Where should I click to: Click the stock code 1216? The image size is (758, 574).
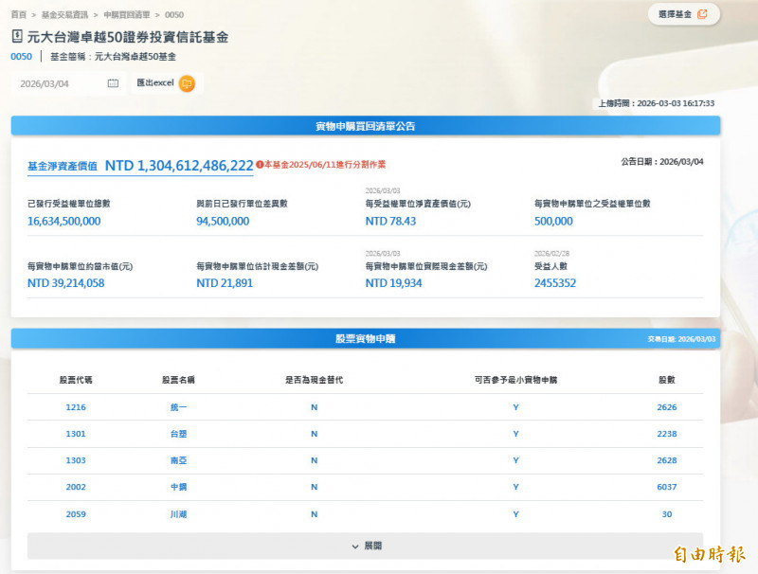[76, 407]
